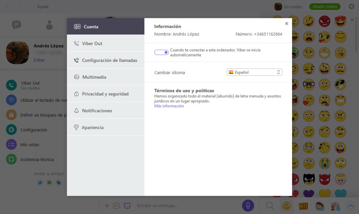Open the Notificaciones settings tab
359x214 pixels.
[x=106, y=111]
